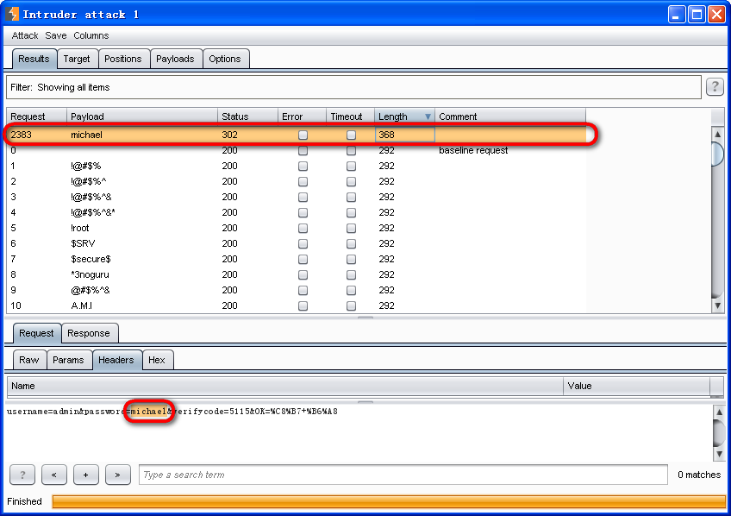Switch to the Options tab
Viewport: 731px width, 516px height.
click(x=225, y=59)
